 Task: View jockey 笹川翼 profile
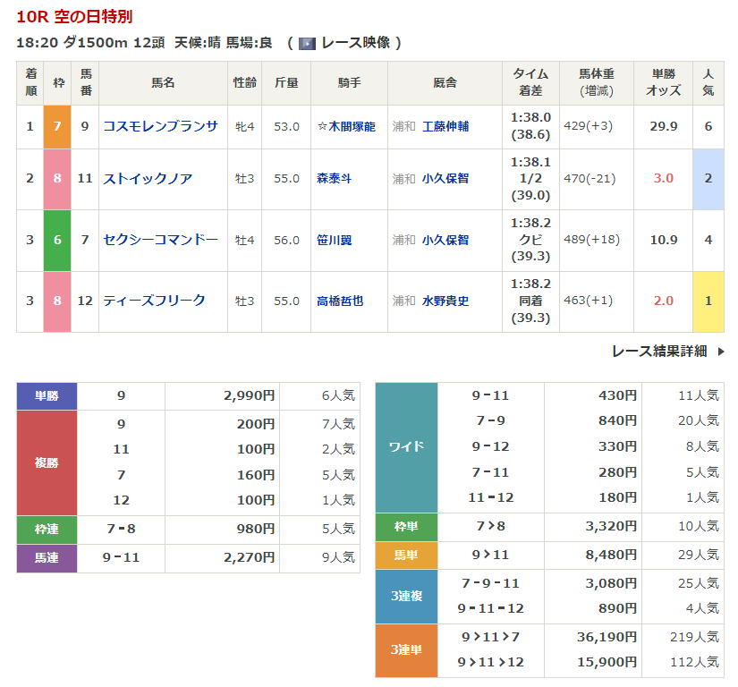[334, 240]
